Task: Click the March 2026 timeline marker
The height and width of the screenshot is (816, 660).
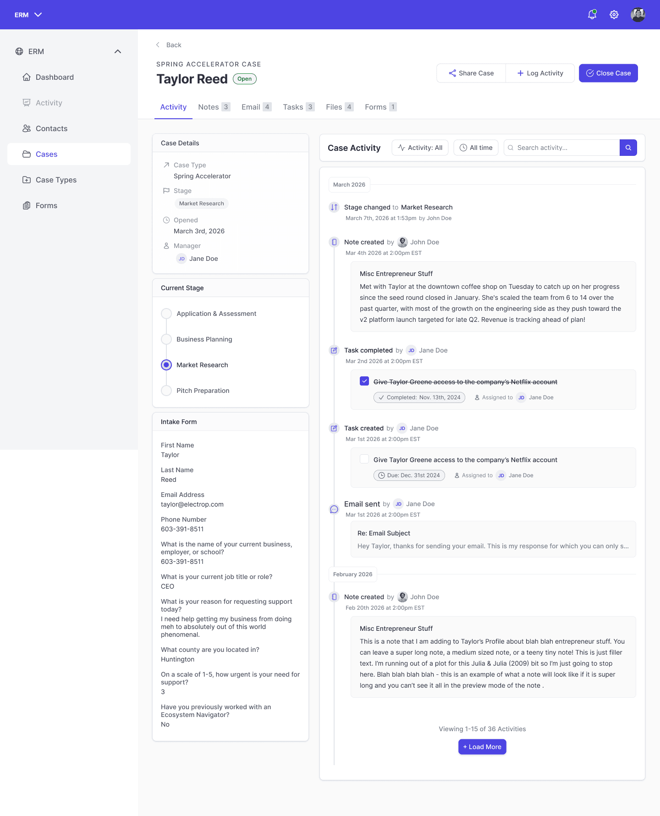Action: [x=349, y=185]
